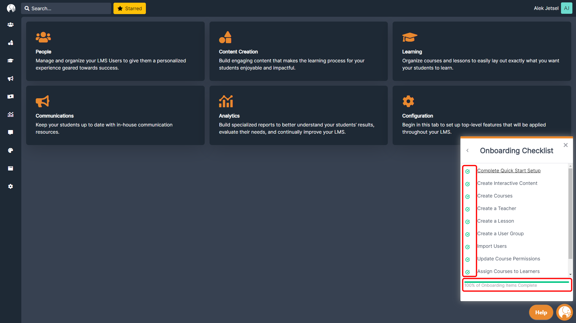Click the People card description text

[111, 64]
